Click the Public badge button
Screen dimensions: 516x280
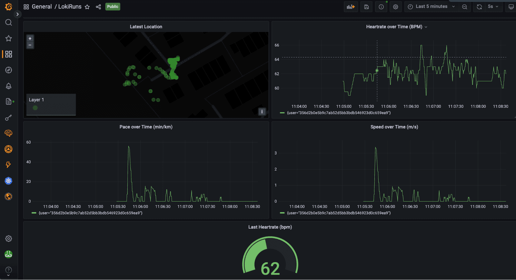[113, 7]
